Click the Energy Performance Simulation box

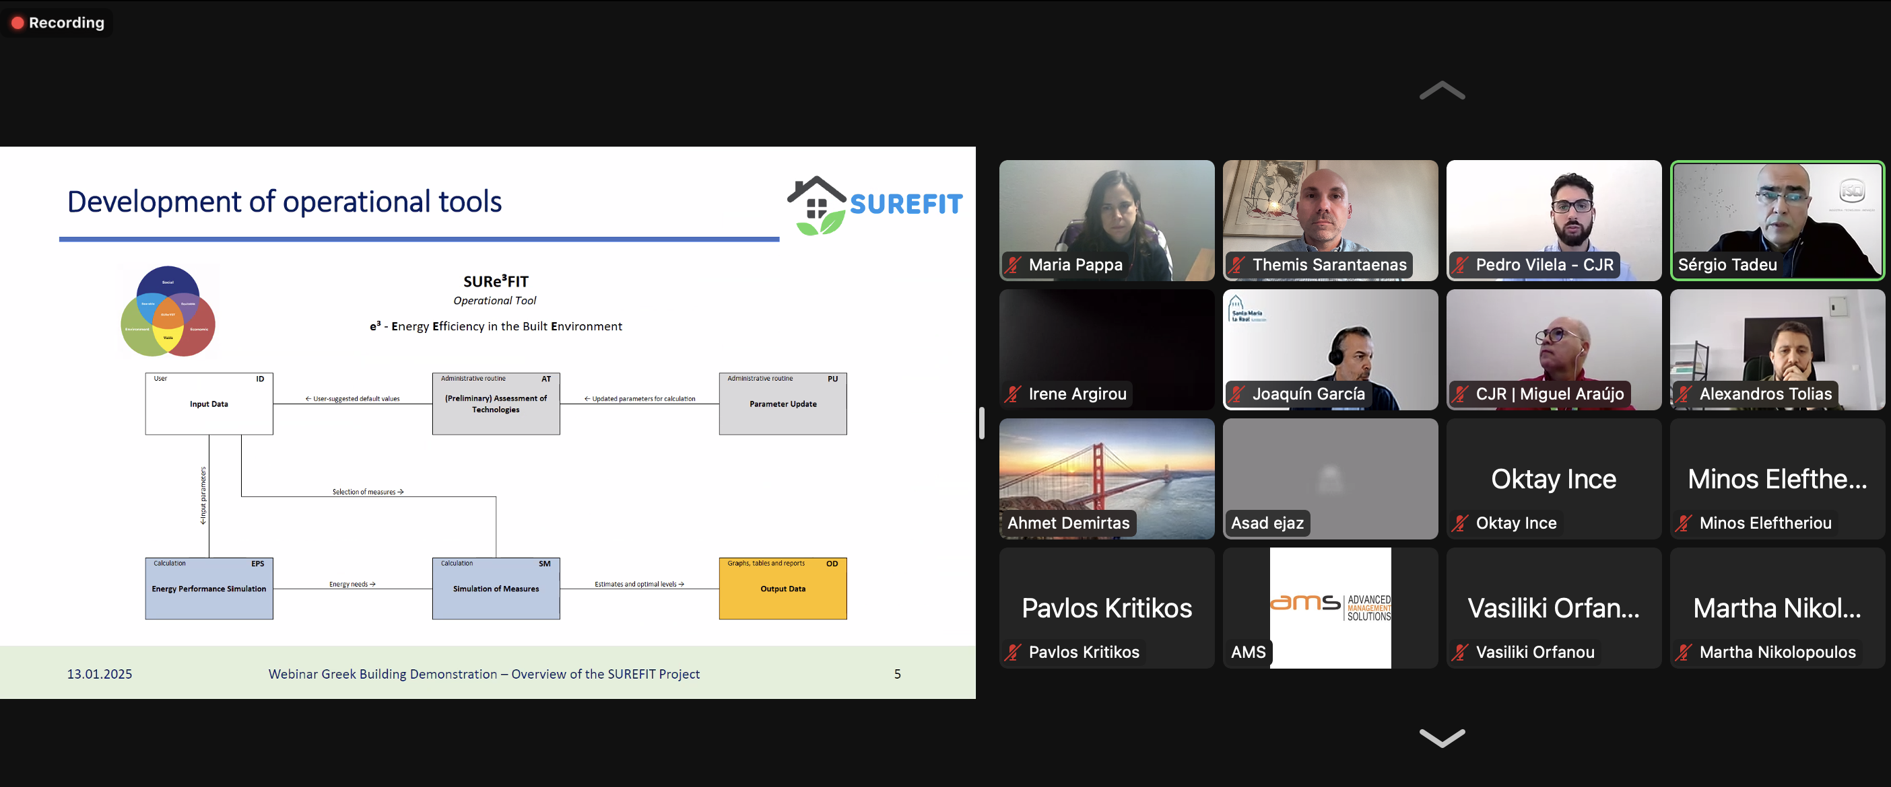coord(209,589)
